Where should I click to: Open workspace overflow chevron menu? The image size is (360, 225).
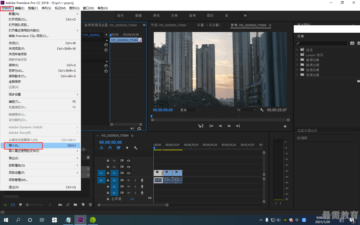click(x=245, y=15)
